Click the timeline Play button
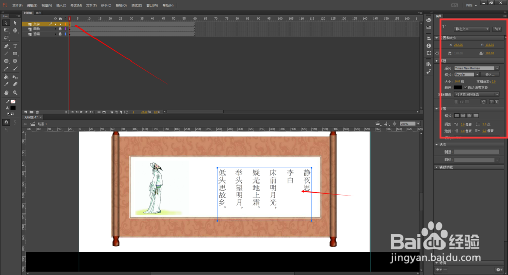Viewport: 508px width, 275px height. coord(81,112)
